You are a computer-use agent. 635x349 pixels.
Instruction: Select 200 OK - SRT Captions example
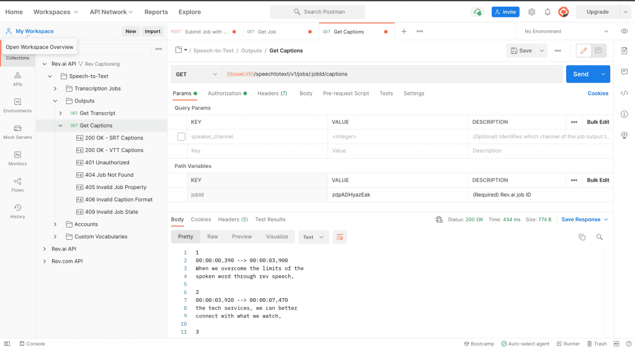coord(114,138)
